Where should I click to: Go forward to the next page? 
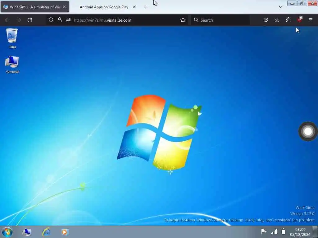pyautogui.click(x=19, y=20)
